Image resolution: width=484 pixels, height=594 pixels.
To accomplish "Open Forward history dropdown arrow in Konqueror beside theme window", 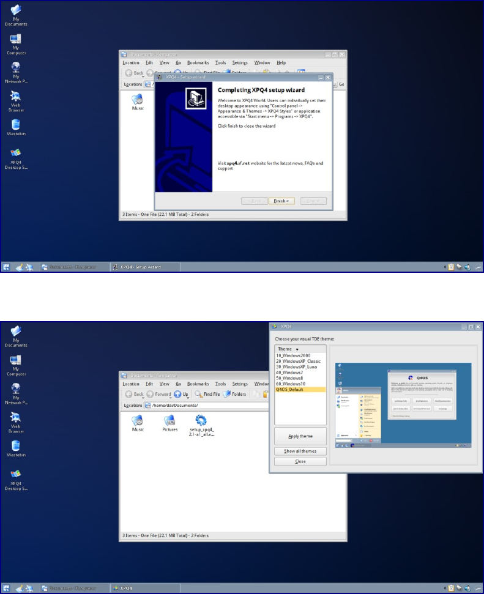I will (170, 398).
